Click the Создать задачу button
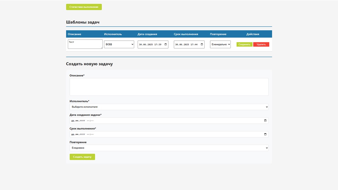 (x=82, y=157)
